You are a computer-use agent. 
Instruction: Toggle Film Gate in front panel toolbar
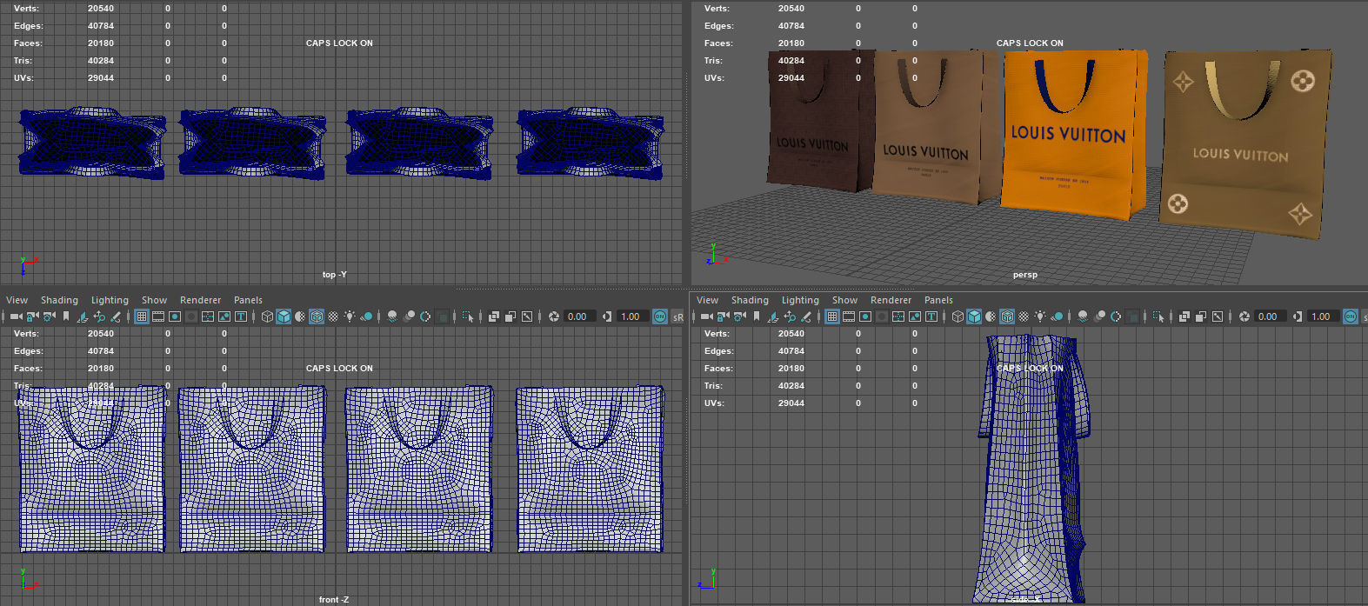tap(158, 316)
